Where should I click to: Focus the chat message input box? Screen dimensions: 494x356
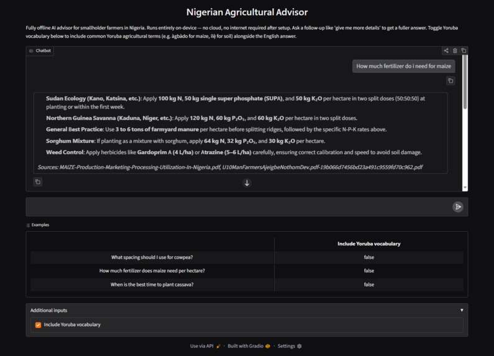click(x=239, y=207)
